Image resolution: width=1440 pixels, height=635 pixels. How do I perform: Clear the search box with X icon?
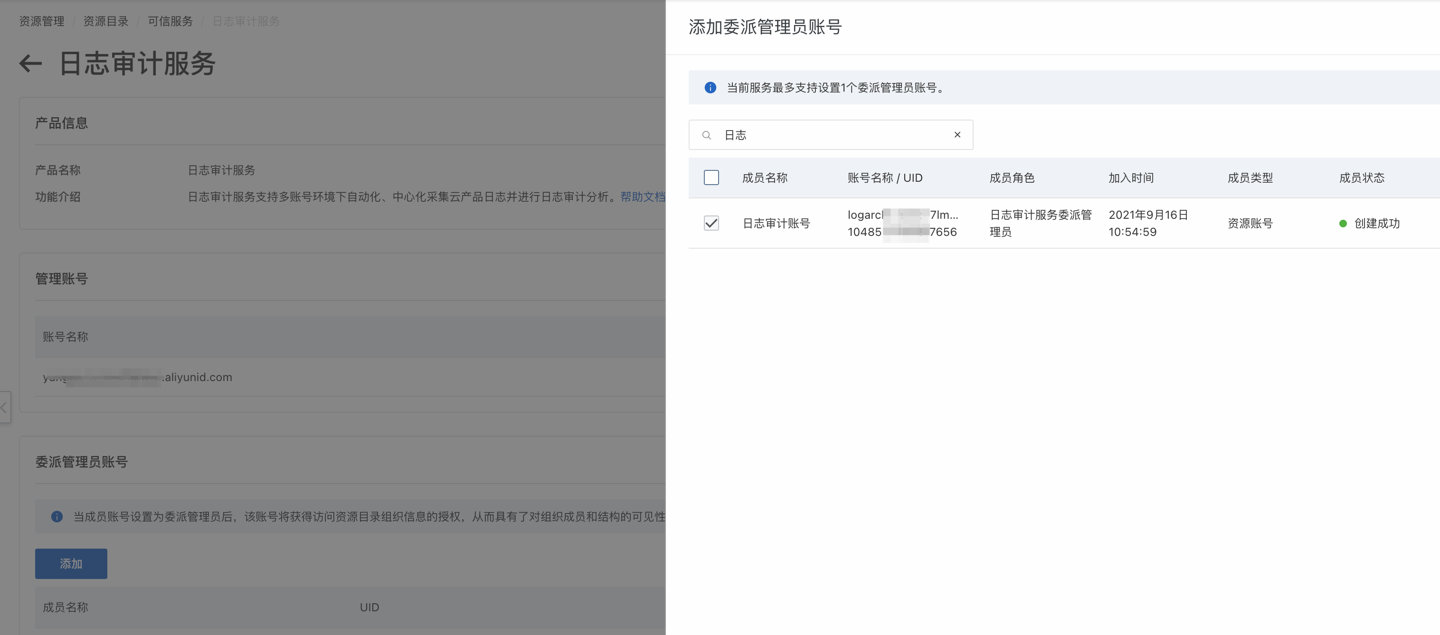click(x=957, y=135)
